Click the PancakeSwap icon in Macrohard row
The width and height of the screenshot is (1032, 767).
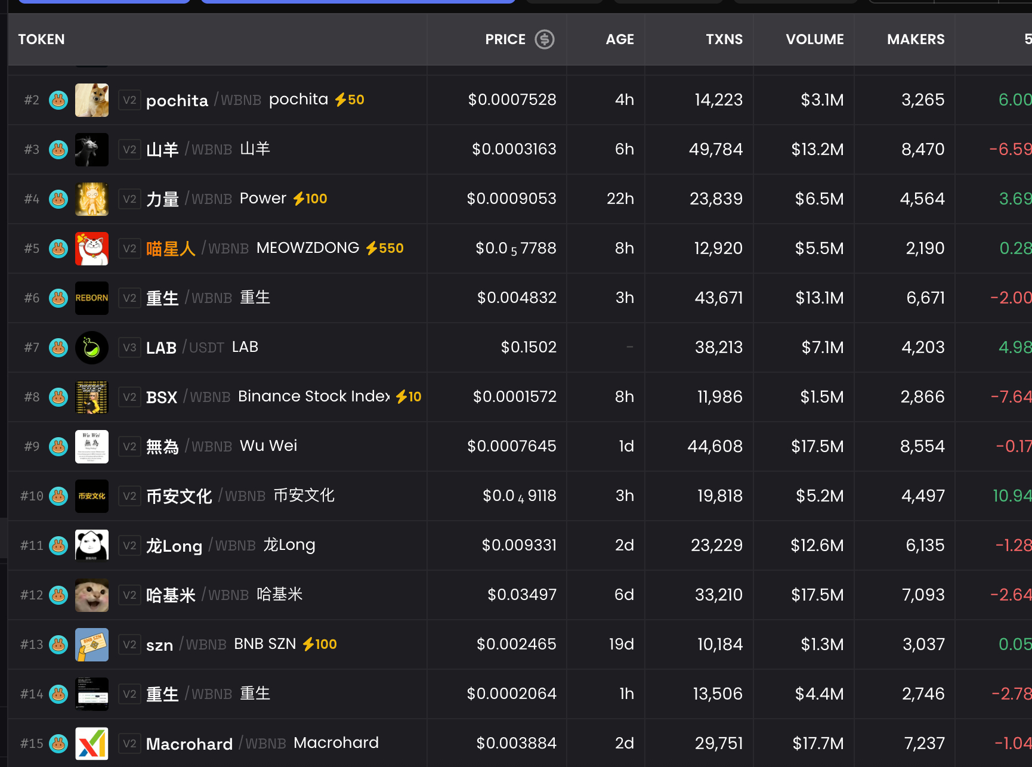click(58, 743)
